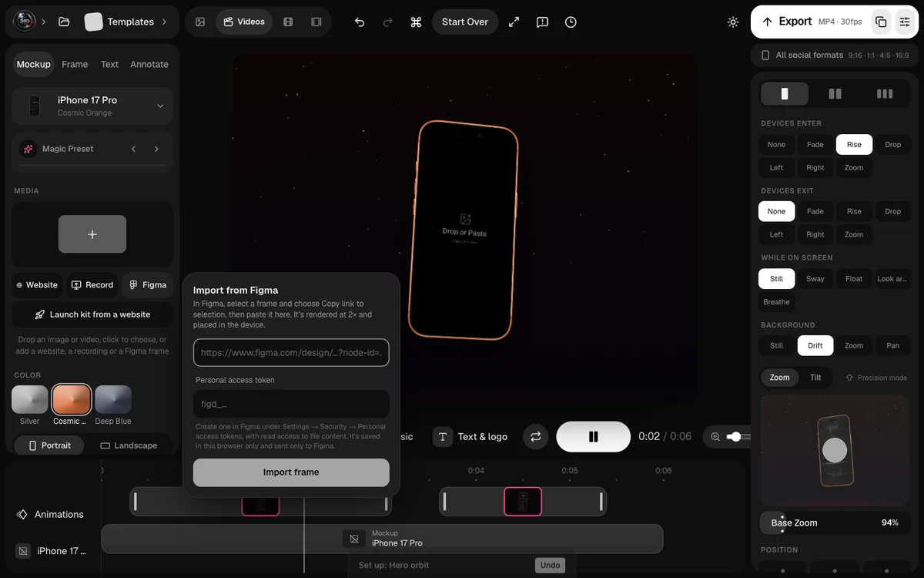The width and height of the screenshot is (924, 578).
Task: Choose Float for while on screen
Action: pyautogui.click(x=854, y=278)
